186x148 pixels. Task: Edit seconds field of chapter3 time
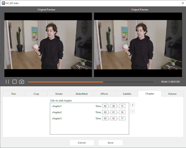pos(122,118)
